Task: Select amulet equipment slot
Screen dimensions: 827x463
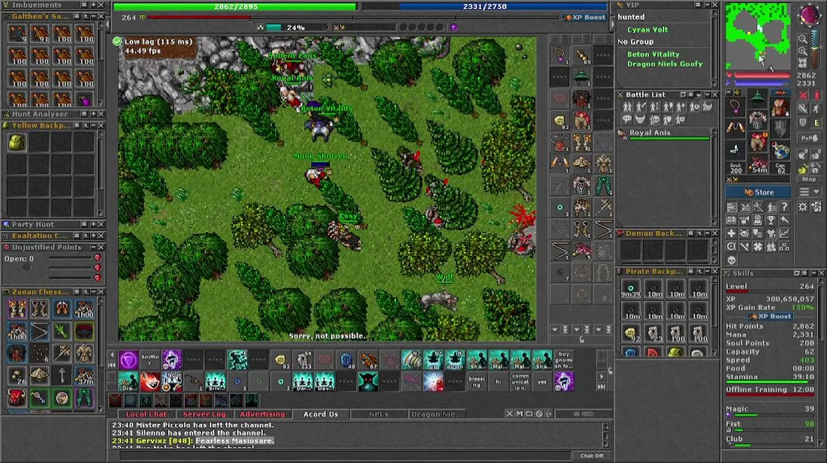Action: point(736,107)
